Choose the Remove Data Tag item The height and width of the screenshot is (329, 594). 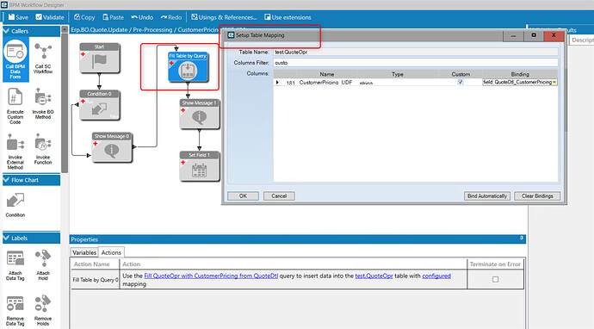pos(15,311)
